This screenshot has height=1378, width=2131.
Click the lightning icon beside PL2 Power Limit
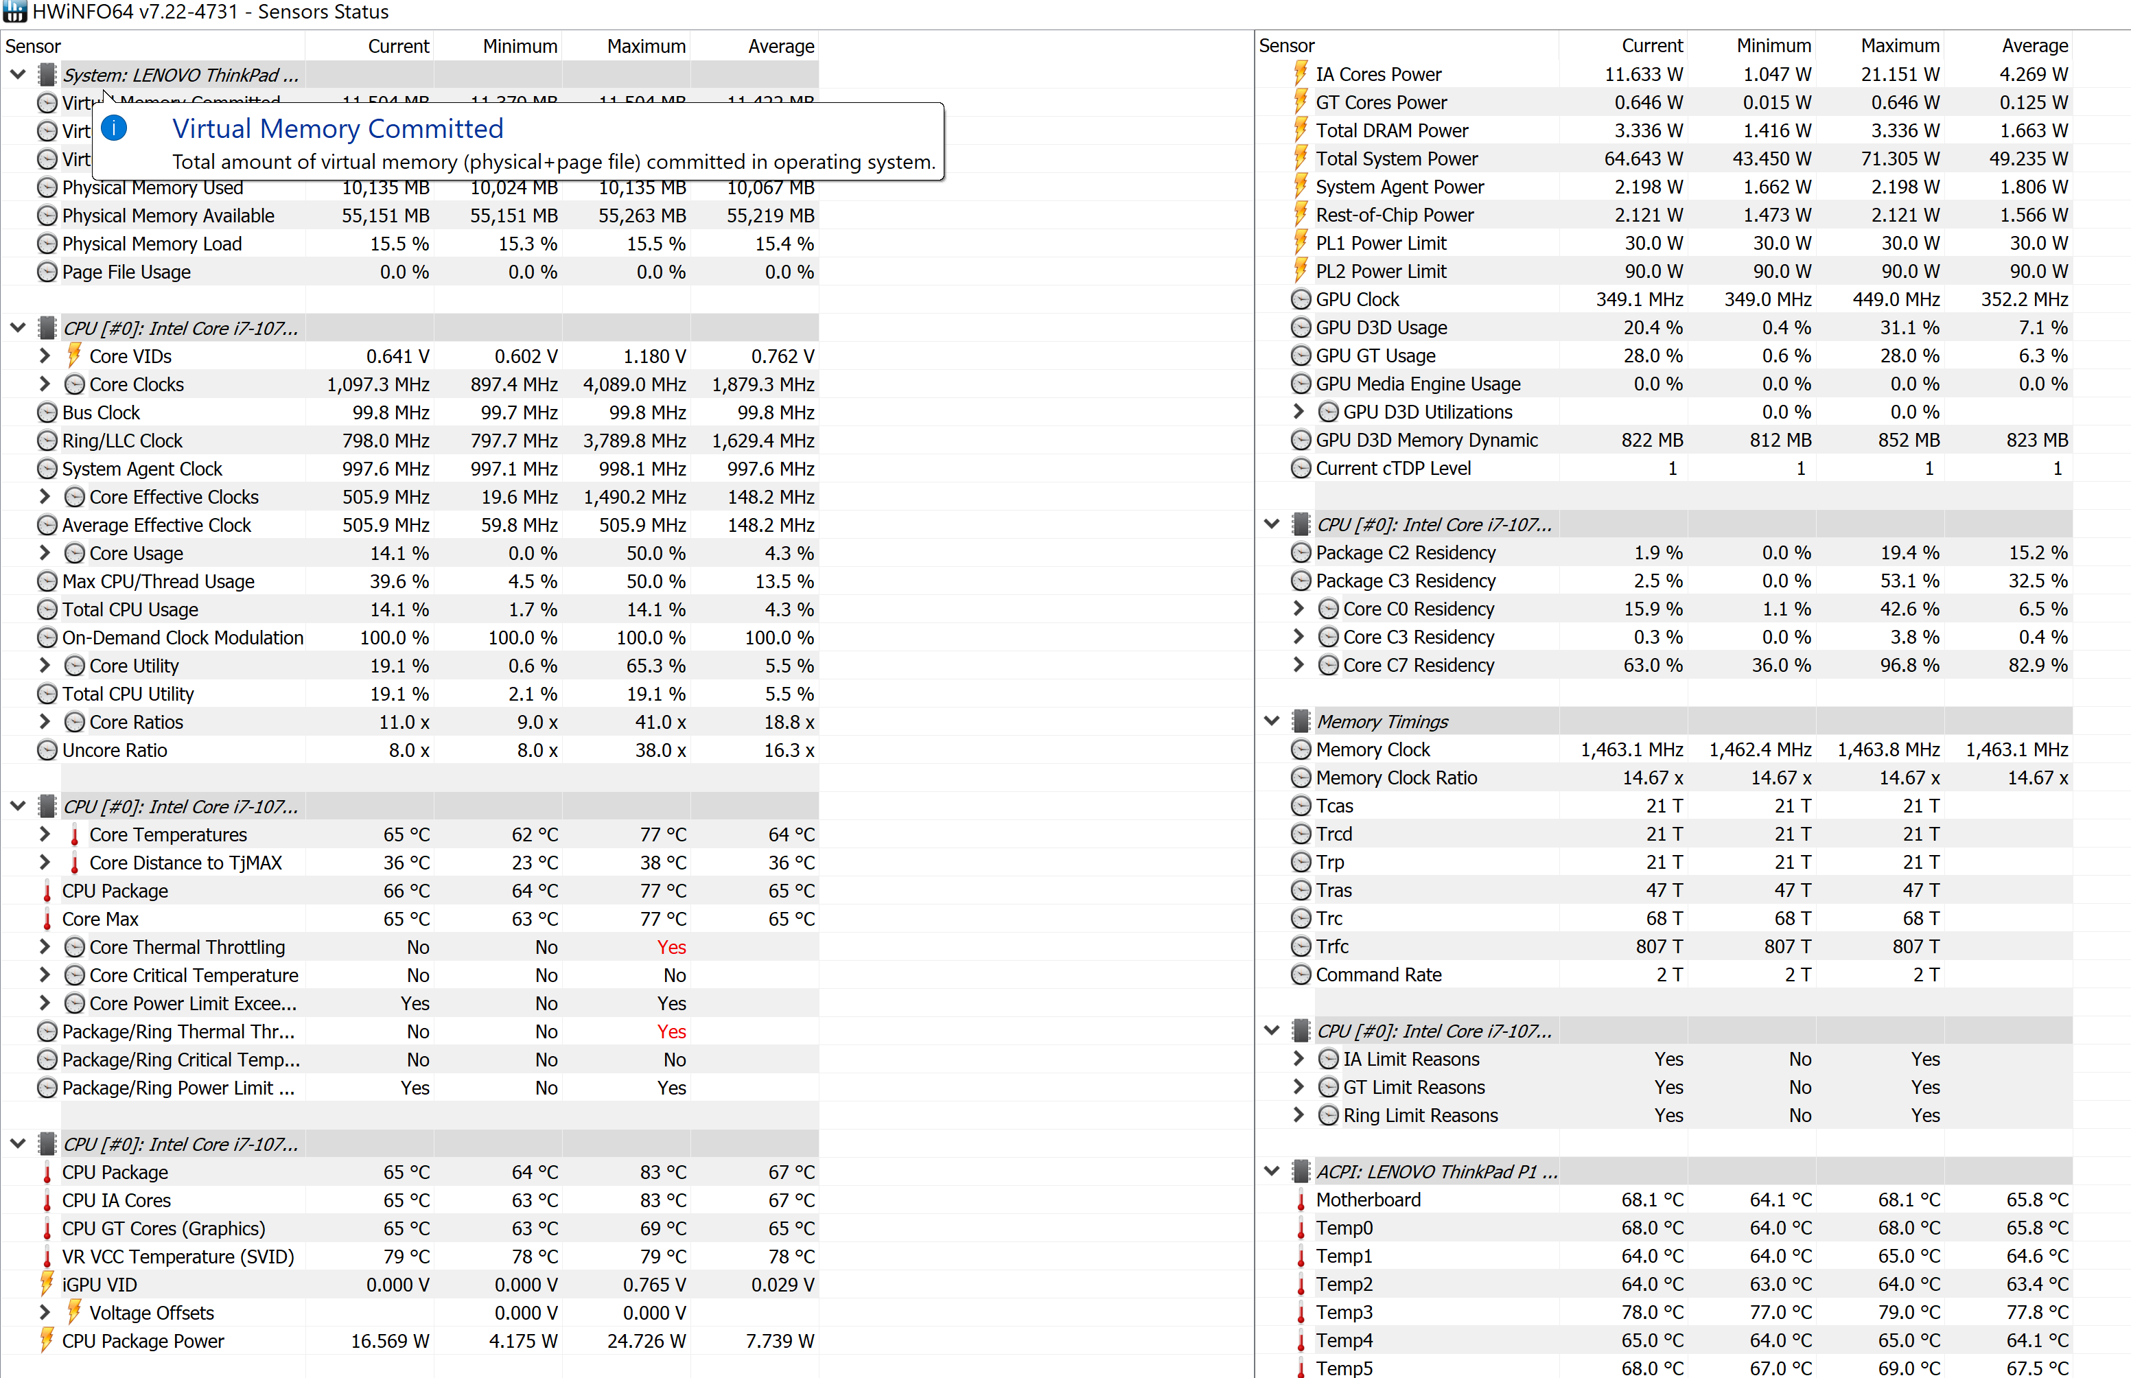click(1301, 271)
